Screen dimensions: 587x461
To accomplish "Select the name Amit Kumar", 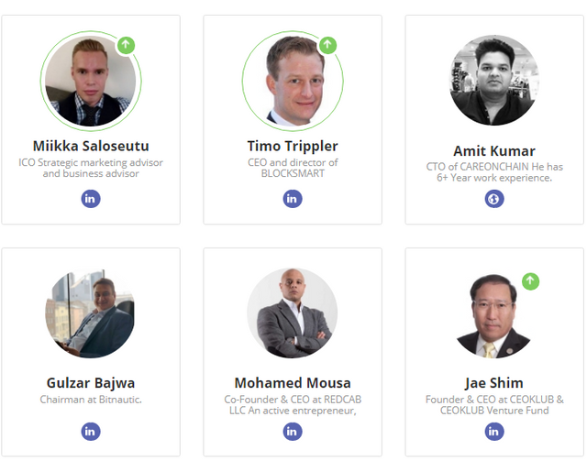I will tap(494, 151).
